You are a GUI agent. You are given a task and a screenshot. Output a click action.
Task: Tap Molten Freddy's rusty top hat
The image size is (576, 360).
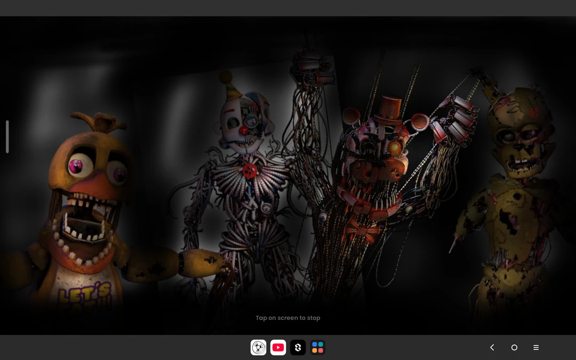coord(388,109)
